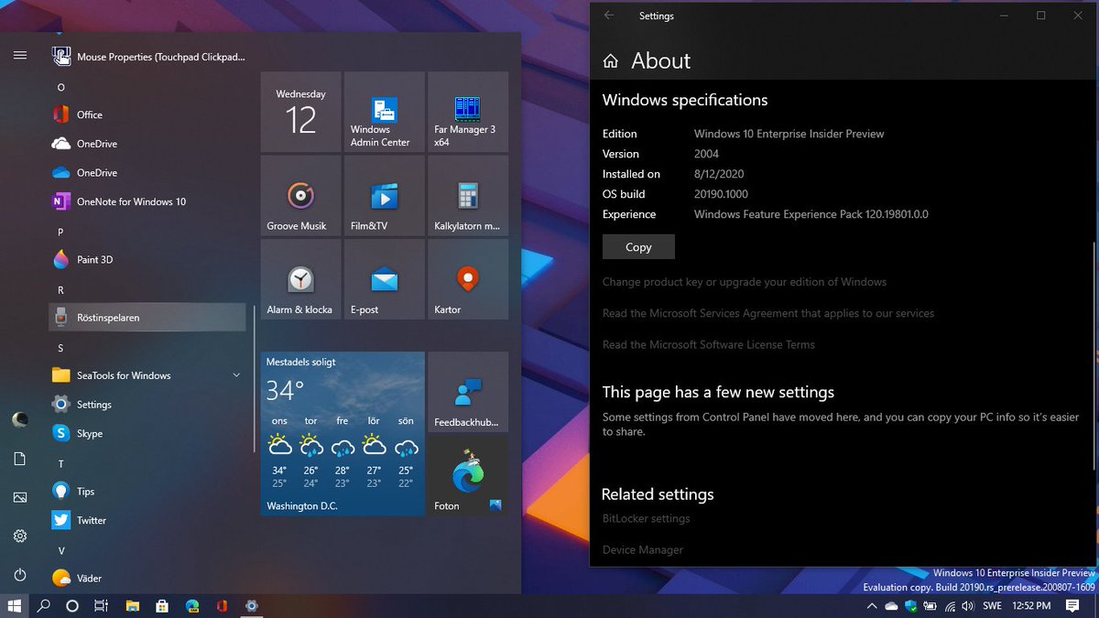Open the Power options in Start rail
Image resolution: width=1099 pixels, height=618 pixels.
tap(20, 575)
